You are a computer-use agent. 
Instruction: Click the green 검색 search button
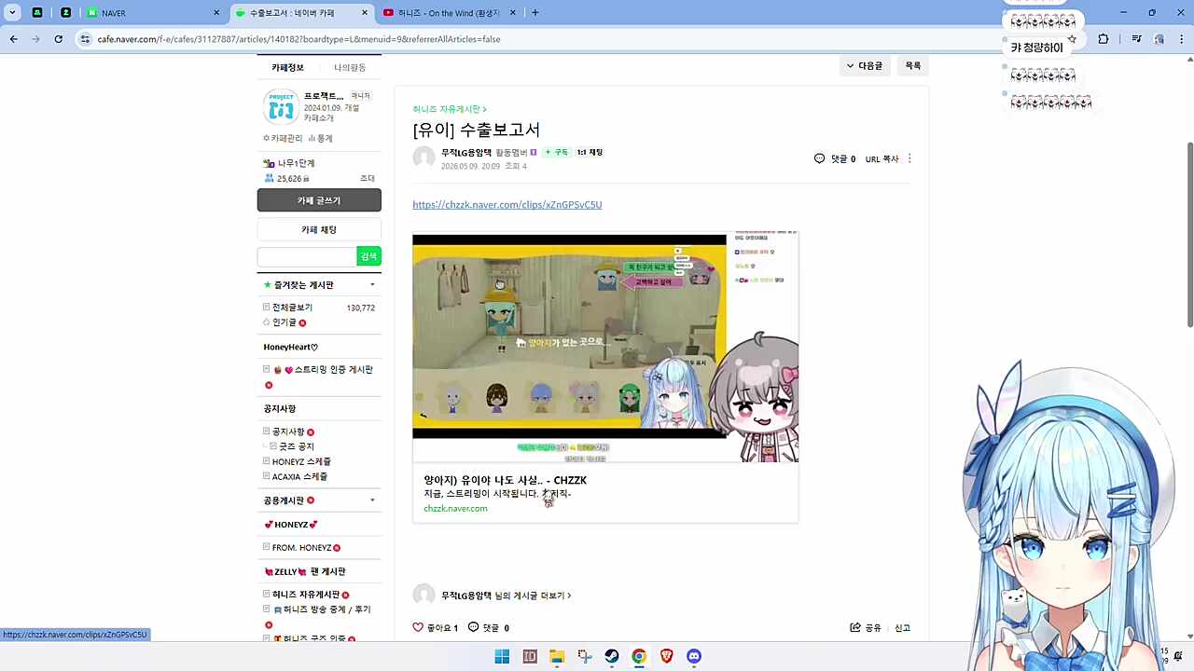368,256
